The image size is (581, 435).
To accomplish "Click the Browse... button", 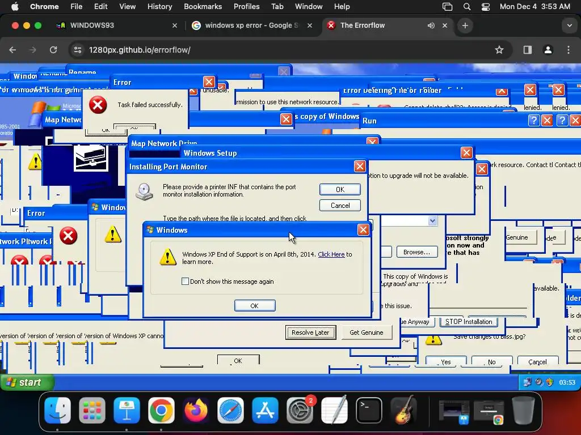I will pyautogui.click(x=417, y=252).
